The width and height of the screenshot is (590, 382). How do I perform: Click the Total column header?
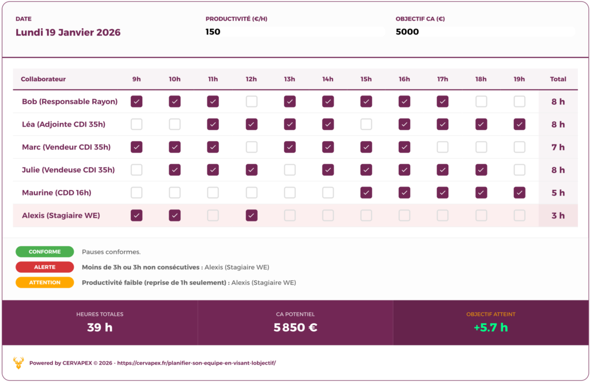558,79
